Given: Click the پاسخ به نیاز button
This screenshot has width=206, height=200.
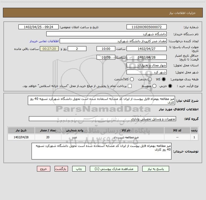Looking at the screenshot, I should pos(156,169).
